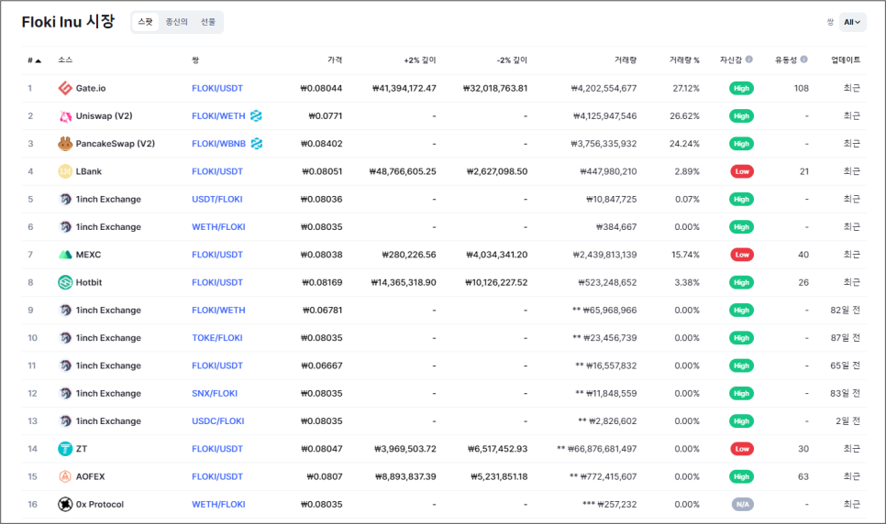
Task: Click the Hotbit exchange logo icon
Action: point(65,282)
